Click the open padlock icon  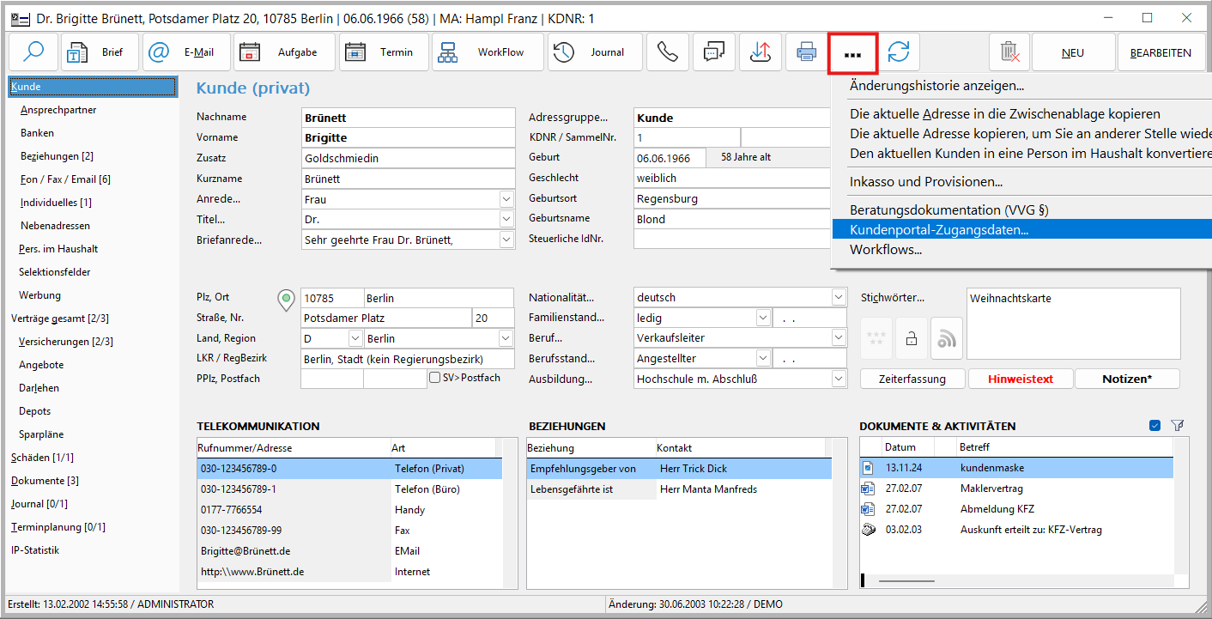[x=912, y=339]
